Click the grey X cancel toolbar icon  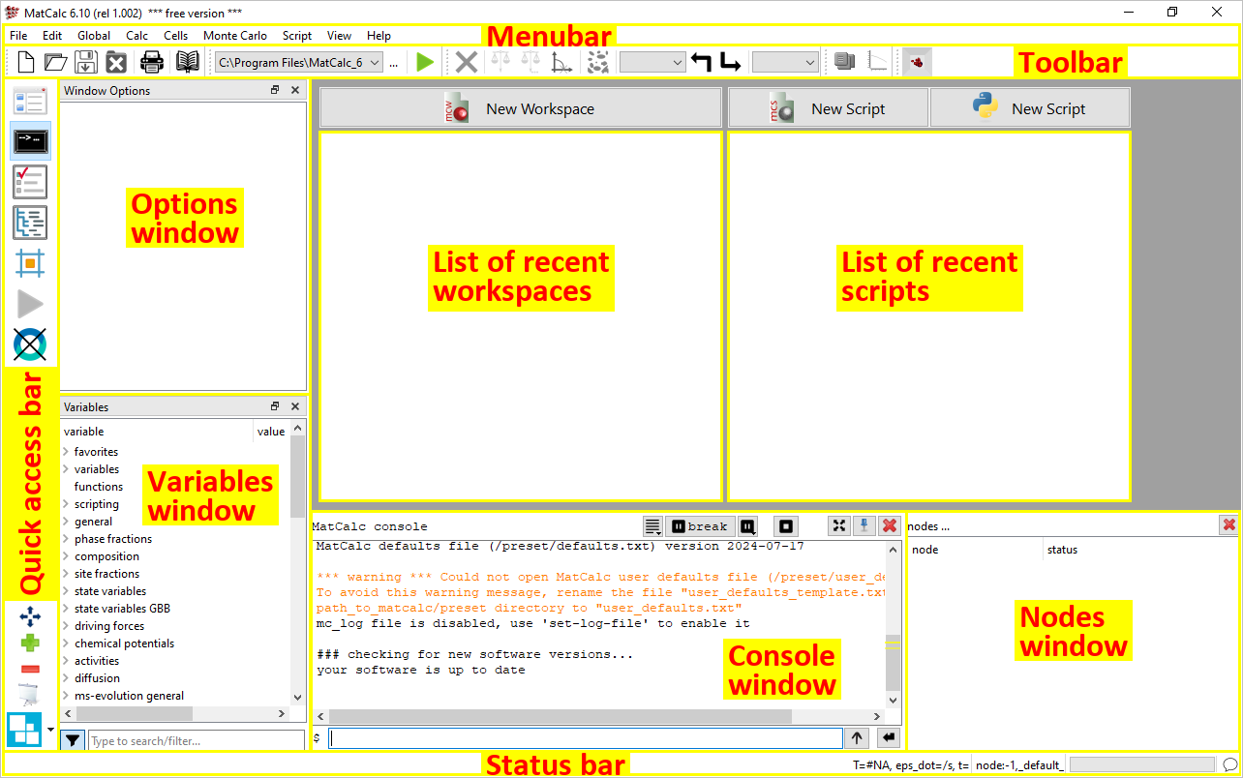[x=467, y=63]
